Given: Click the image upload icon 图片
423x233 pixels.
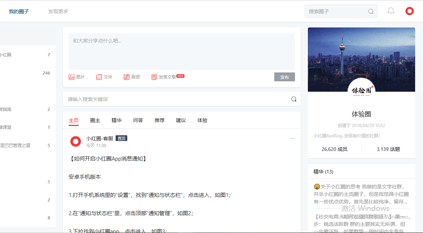Looking at the screenshot, I should (x=71, y=77).
